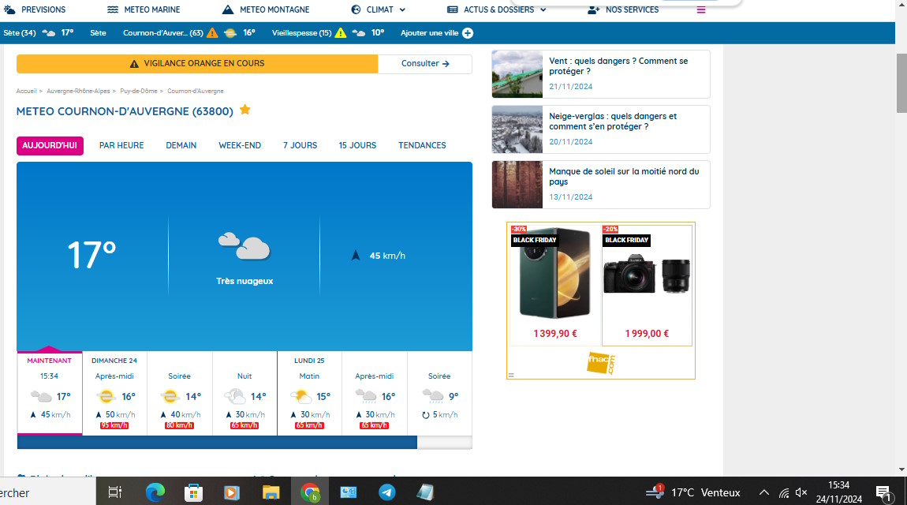Click the muted volume icon
Image resolution: width=907 pixels, height=505 pixels.
click(801, 492)
